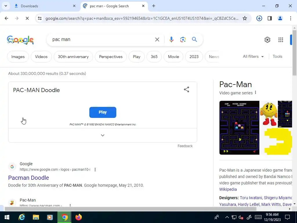Go back using the browser back arrow
The image size is (297, 223).
click(6, 18)
